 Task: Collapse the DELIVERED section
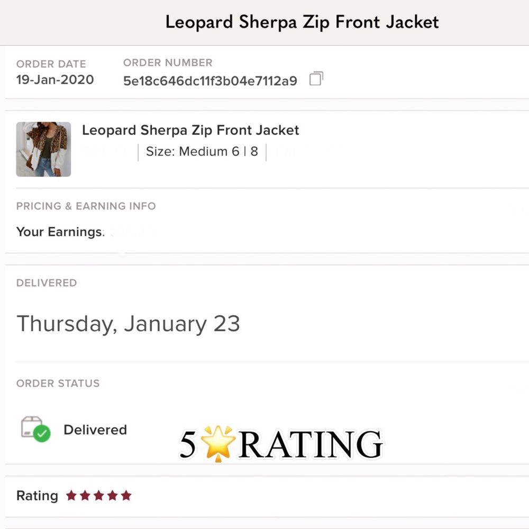47,283
